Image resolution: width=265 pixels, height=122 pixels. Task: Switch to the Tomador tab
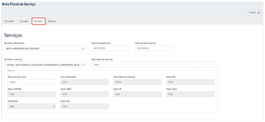click(24, 22)
